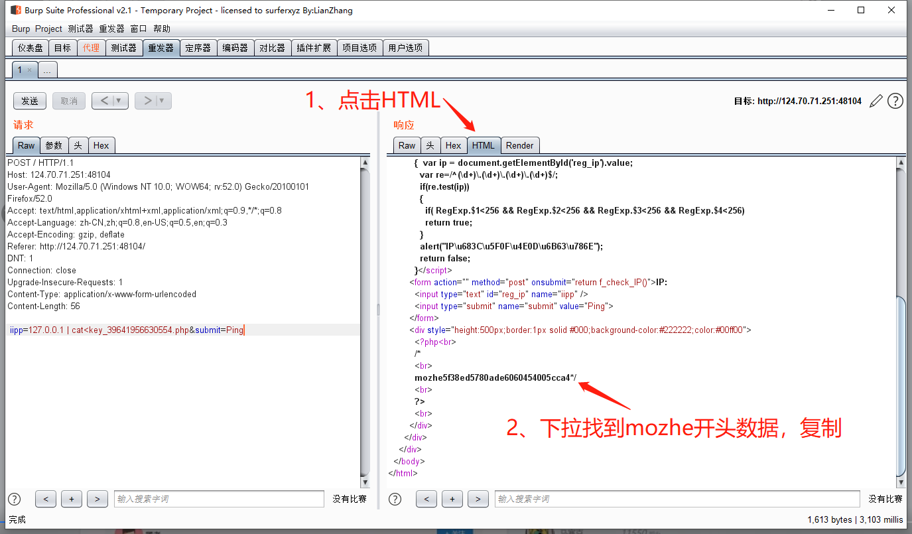This screenshot has width=912, height=534.
Task: Select request Hex tab
Action: [x=101, y=145]
